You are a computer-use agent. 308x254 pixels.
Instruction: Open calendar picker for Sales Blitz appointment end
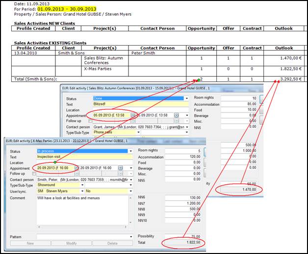(177, 115)
